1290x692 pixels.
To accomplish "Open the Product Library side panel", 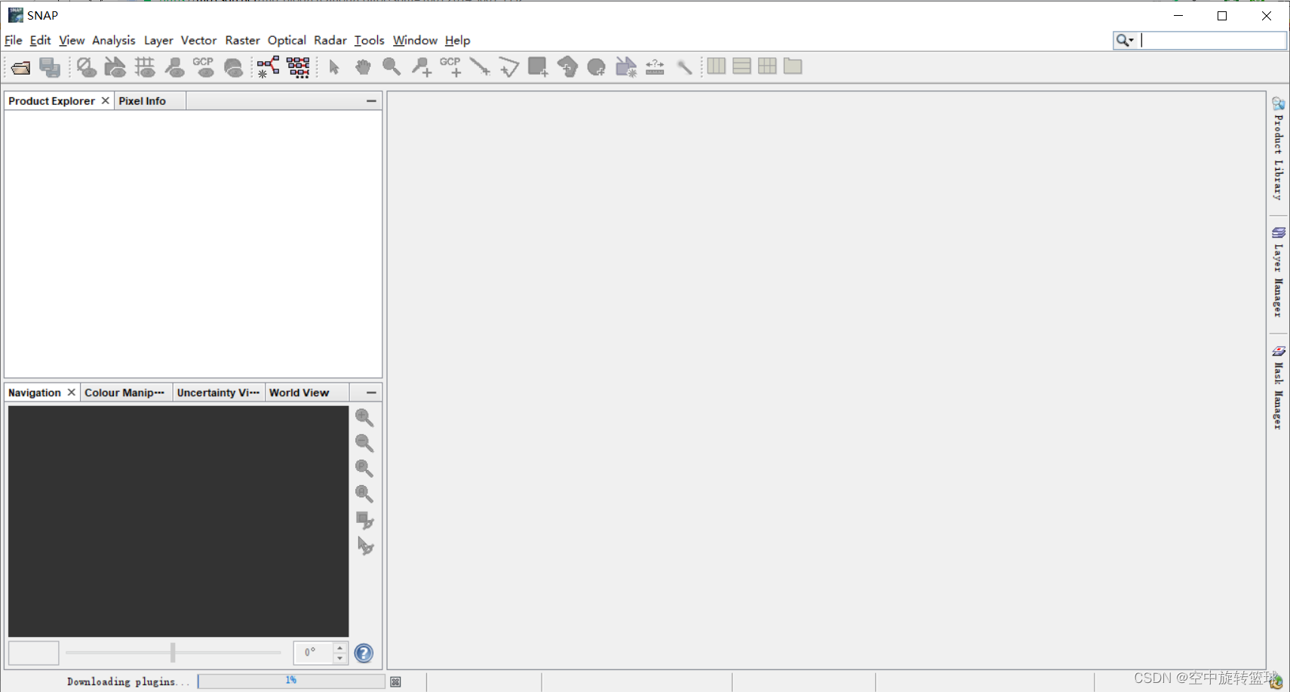I will tap(1278, 149).
